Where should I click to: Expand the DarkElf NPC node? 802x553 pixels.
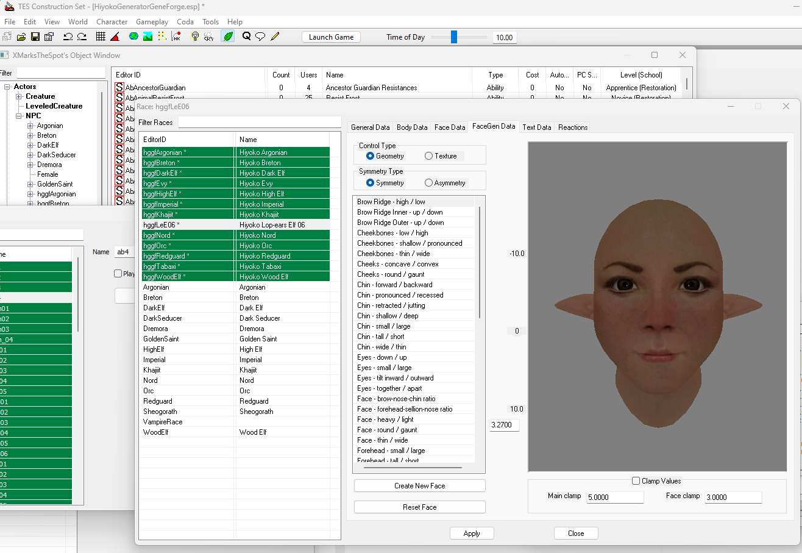pyautogui.click(x=30, y=145)
